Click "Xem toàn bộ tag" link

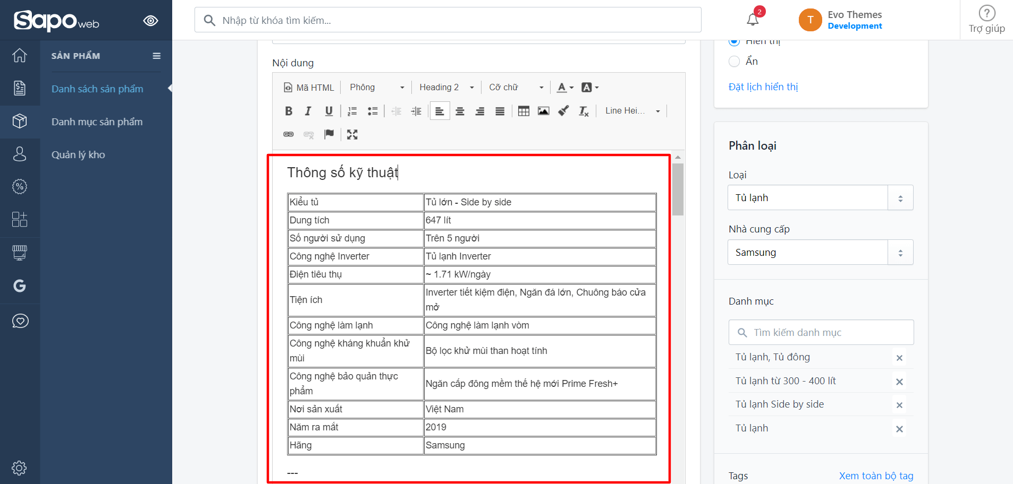(x=876, y=476)
